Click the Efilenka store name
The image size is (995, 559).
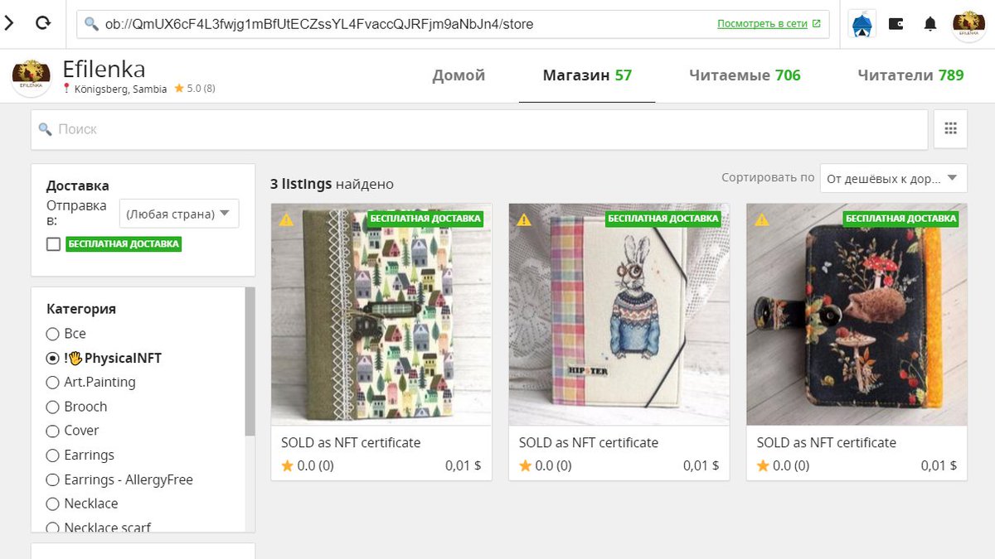click(x=104, y=70)
